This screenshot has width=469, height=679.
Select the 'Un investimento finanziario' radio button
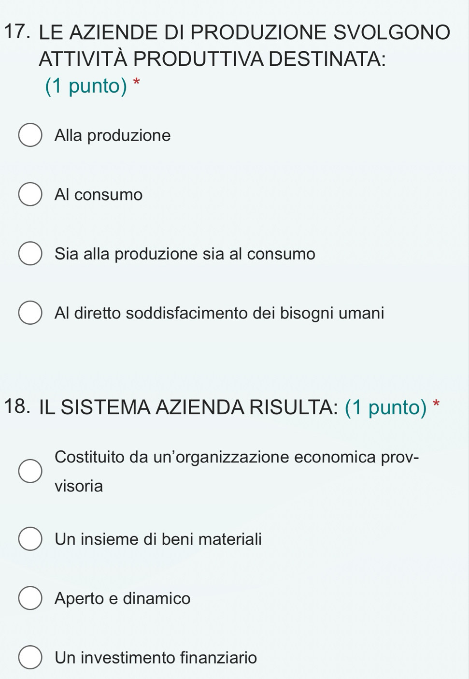pyautogui.click(x=30, y=658)
